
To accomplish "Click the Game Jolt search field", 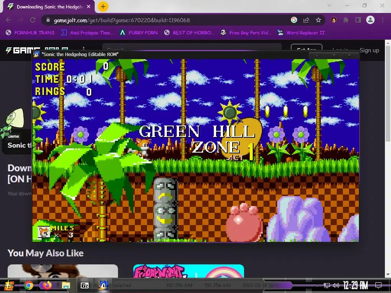I will 192,47.
